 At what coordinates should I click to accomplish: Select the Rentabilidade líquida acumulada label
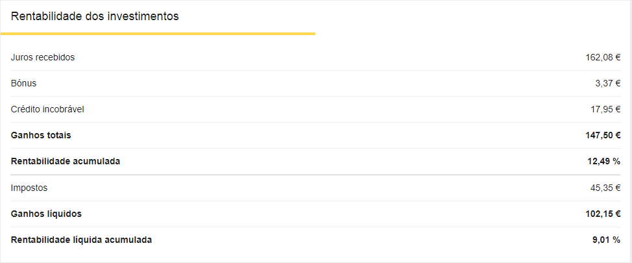click(82, 240)
